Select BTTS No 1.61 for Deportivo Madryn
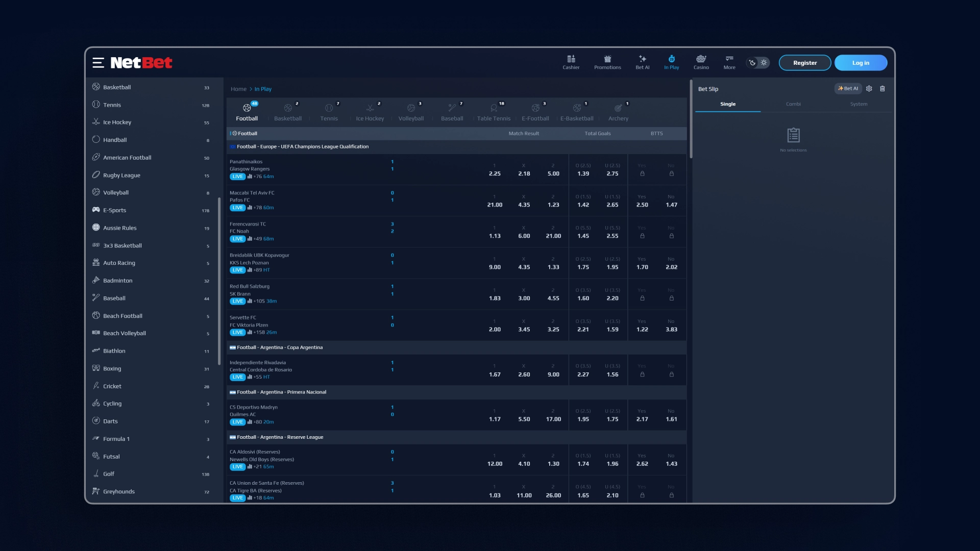 tap(671, 415)
